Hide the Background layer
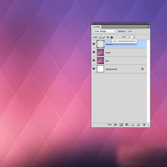 coord(94,69)
